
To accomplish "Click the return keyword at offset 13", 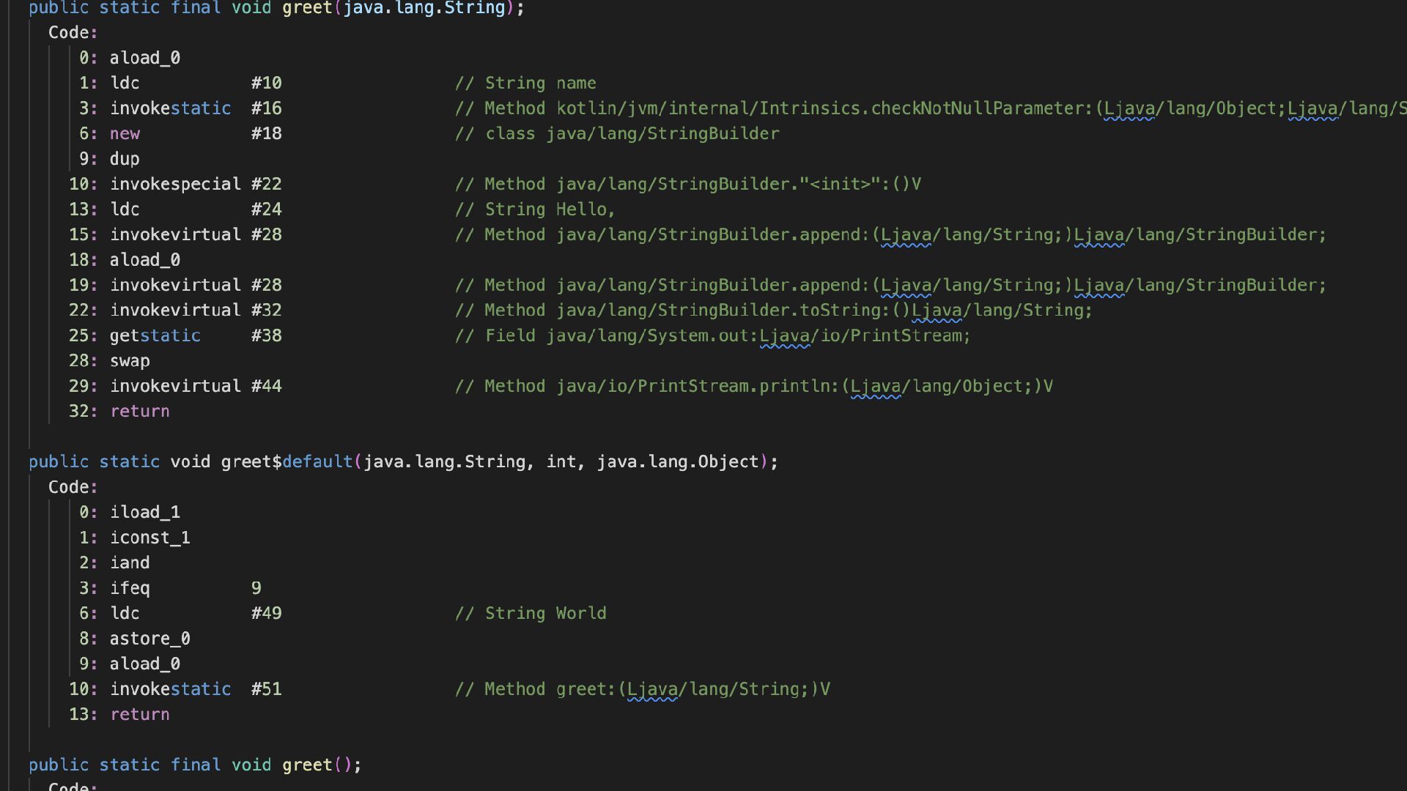I will pos(140,715).
